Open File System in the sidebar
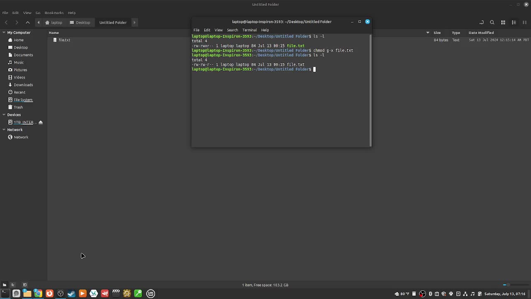The width and height of the screenshot is (531, 299). pos(23,100)
